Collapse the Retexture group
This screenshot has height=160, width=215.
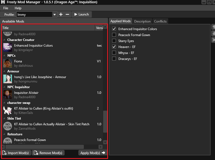[x=4, y=134]
